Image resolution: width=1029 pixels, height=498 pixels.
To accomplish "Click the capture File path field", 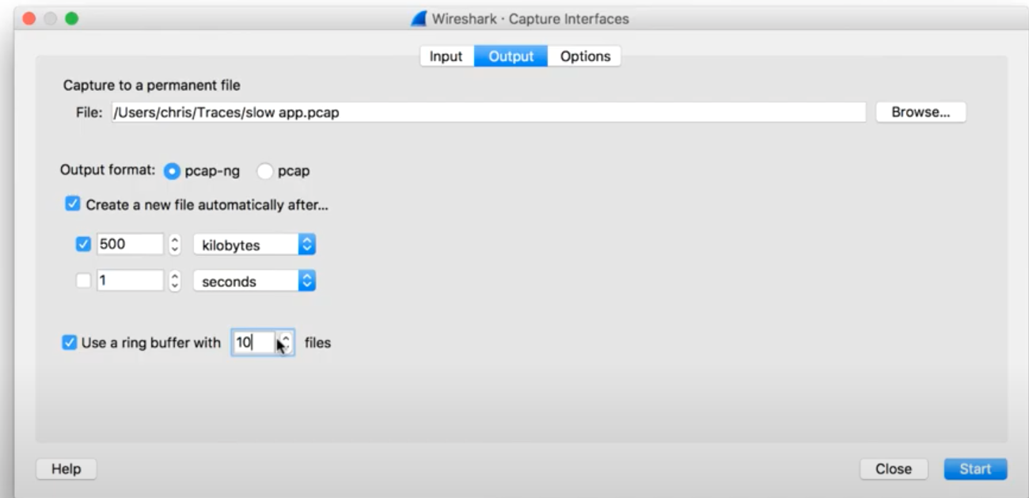I will tap(488, 112).
